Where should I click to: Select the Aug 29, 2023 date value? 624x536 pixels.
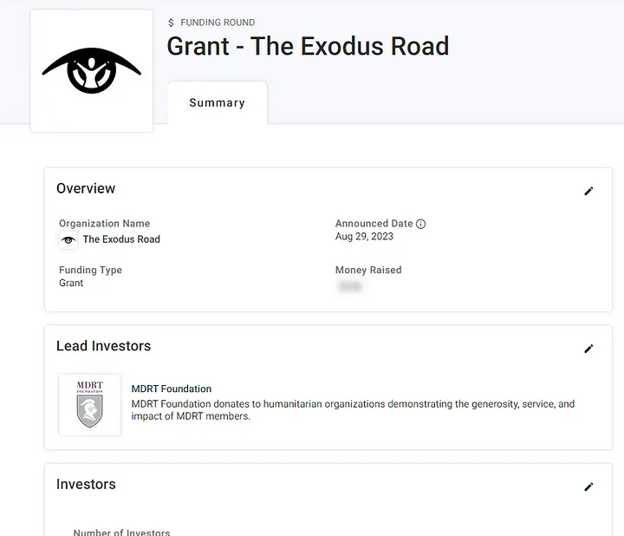click(364, 236)
